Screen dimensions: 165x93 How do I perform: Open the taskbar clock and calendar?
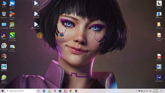pos(156,91)
